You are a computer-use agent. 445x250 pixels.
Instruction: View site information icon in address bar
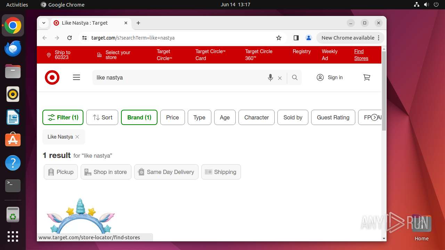pos(84,38)
